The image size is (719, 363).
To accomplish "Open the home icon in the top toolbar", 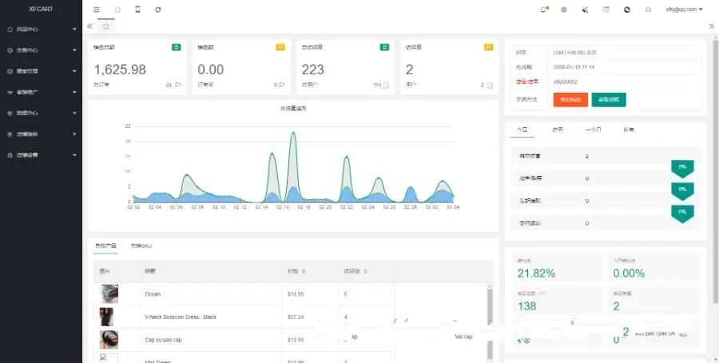I will click(117, 10).
